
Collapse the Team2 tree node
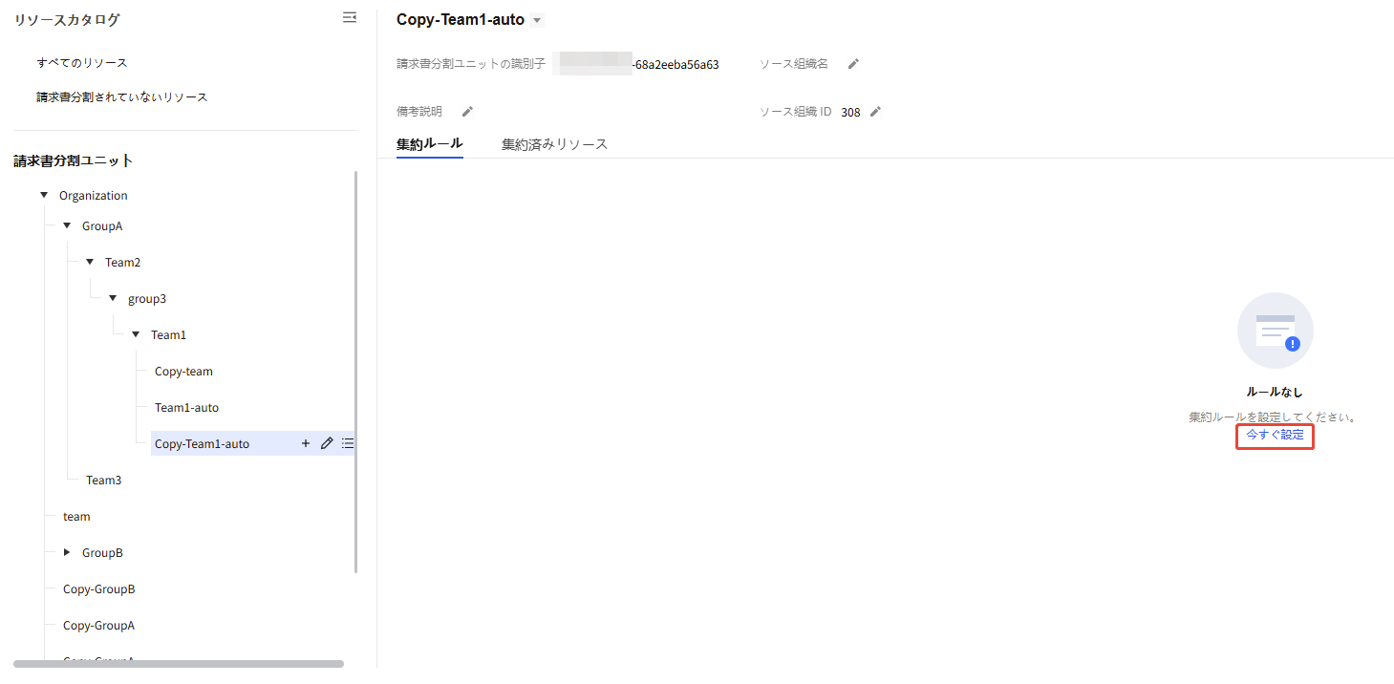(x=90, y=262)
